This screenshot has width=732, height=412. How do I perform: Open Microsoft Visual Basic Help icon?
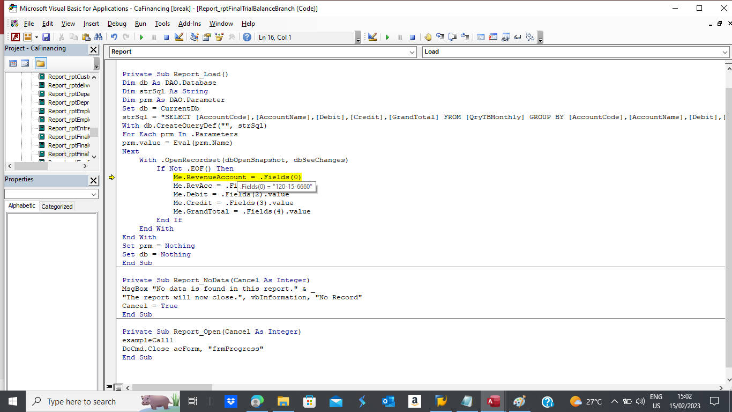[x=247, y=37]
